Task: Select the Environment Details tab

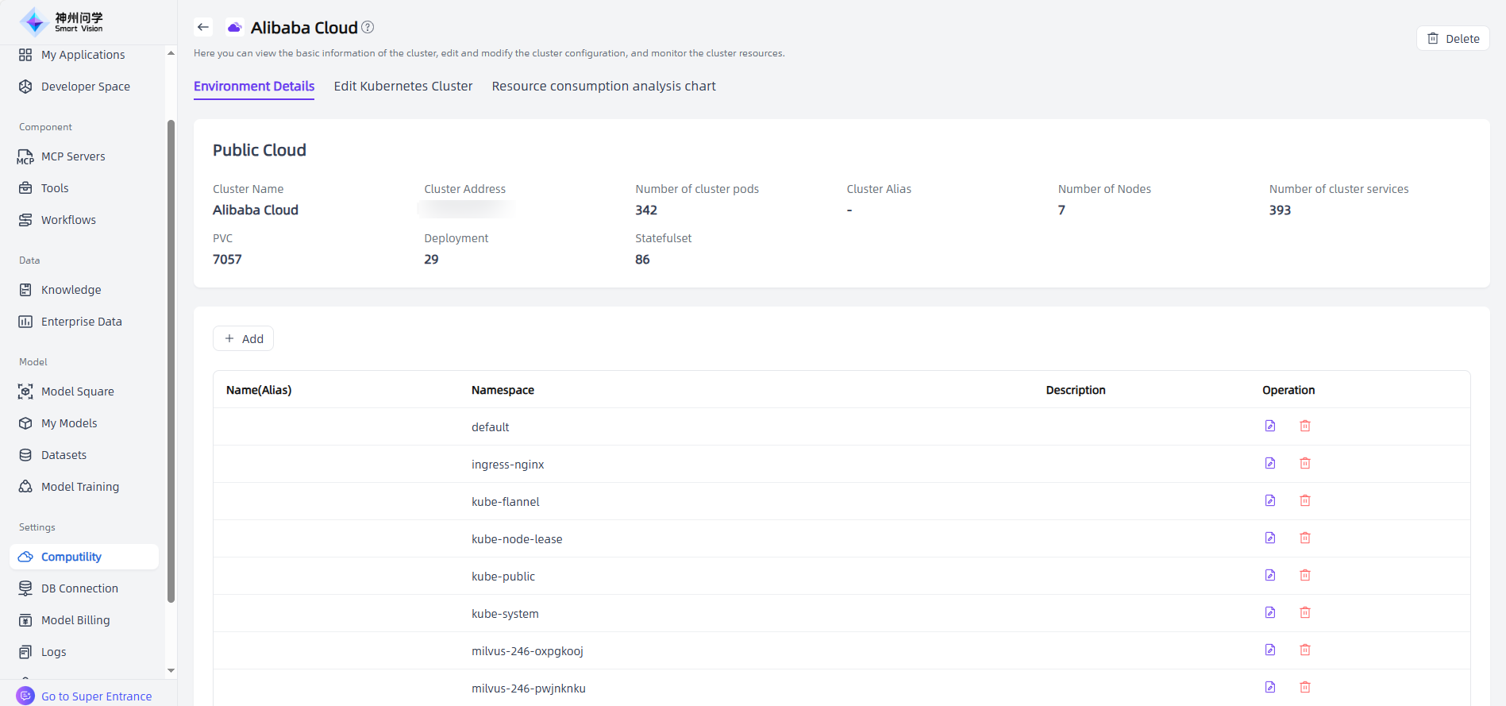Action: (x=254, y=87)
